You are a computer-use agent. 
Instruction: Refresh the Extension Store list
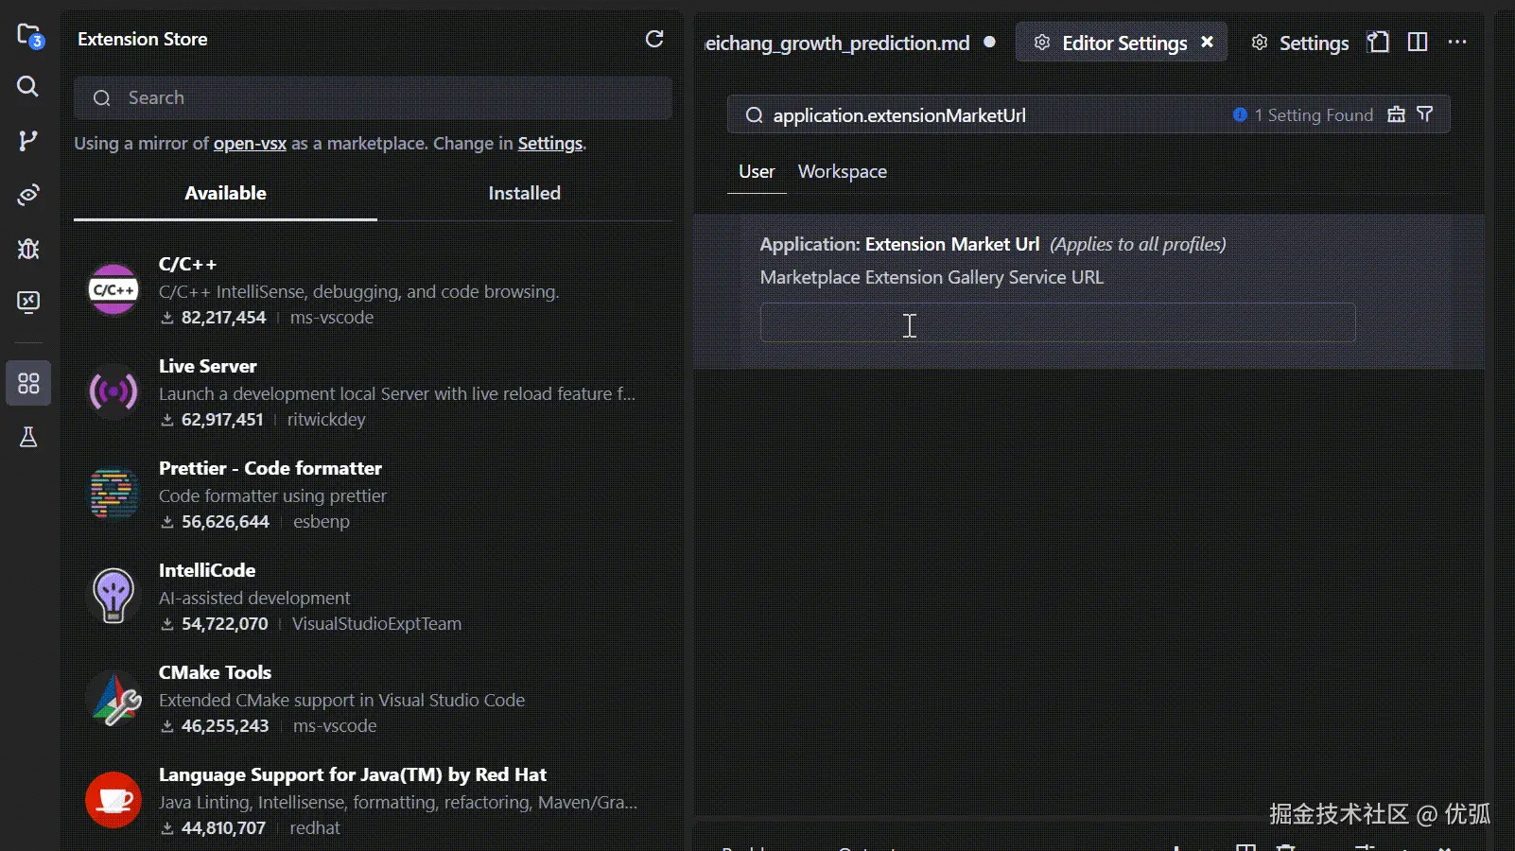click(653, 39)
